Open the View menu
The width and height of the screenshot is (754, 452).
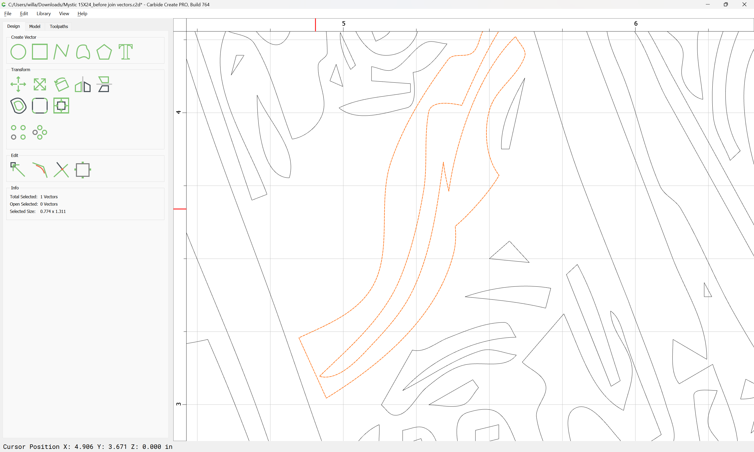64,14
